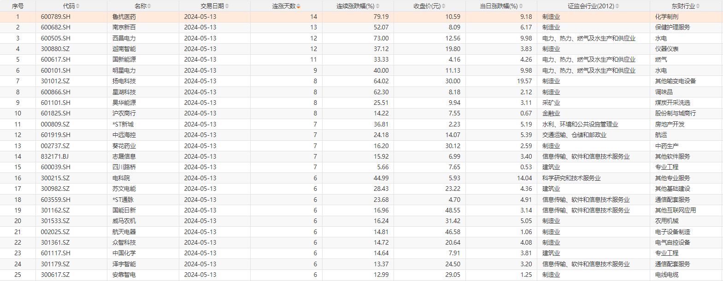Open the 中国化学 stock link
Viewport: 723px width, 281px height.
click(x=124, y=253)
